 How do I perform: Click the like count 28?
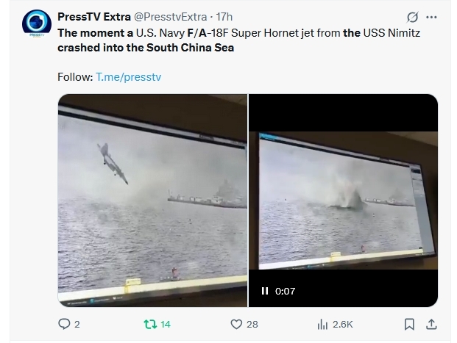[x=252, y=324]
